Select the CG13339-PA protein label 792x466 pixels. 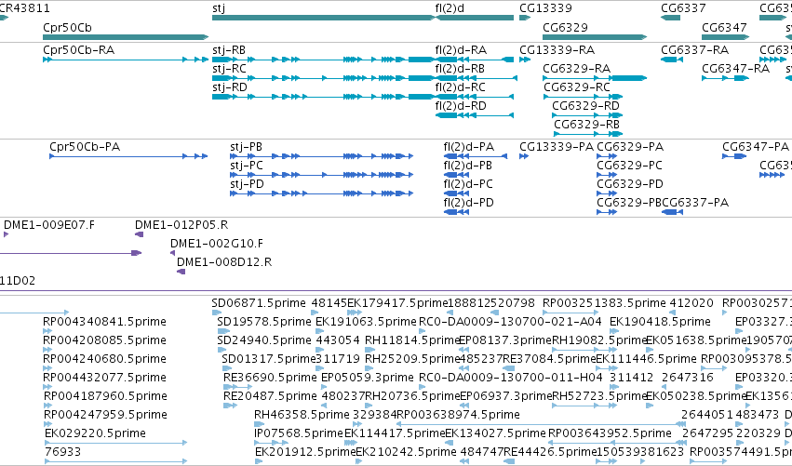(x=557, y=147)
